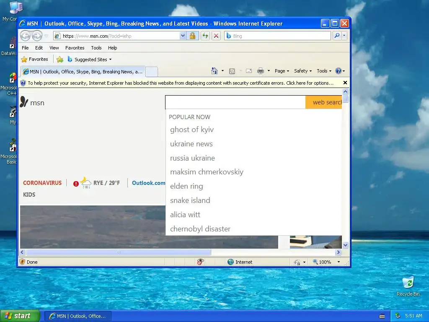Click the horizontal scrollbar right arrow
This screenshot has height=322, width=429.
[x=338, y=252]
